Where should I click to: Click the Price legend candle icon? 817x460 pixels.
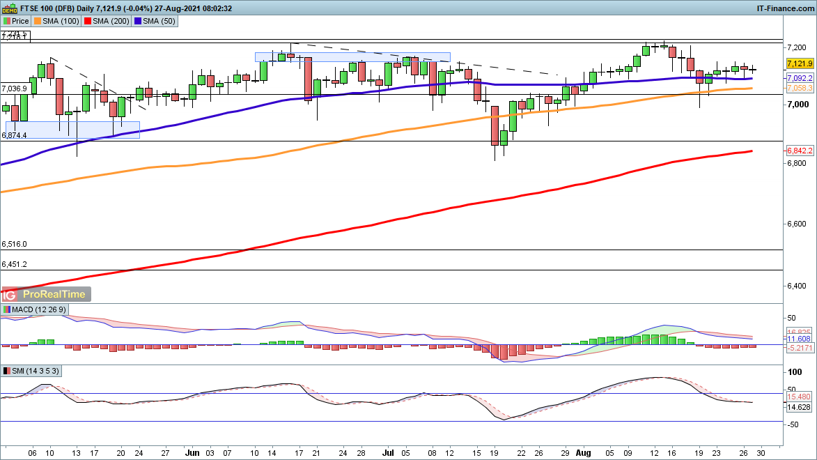click(7, 21)
